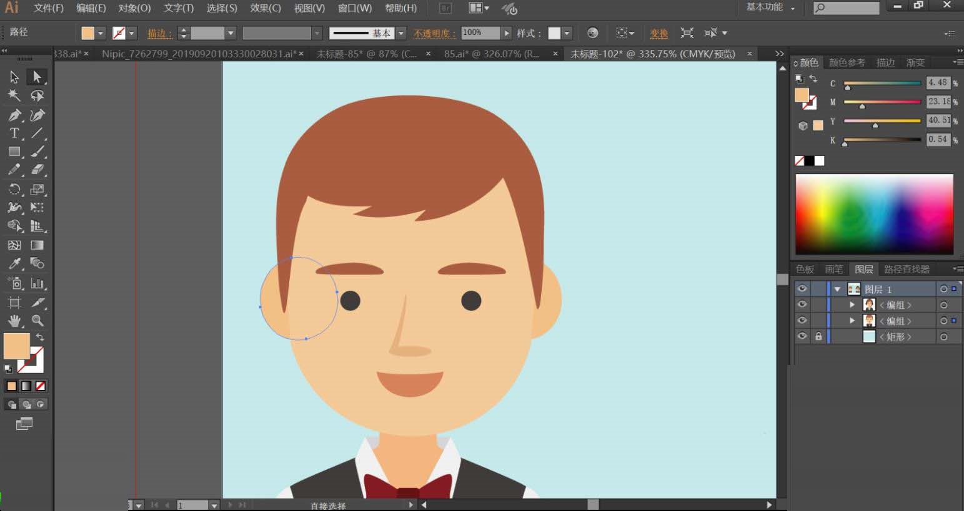Image resolution: width=964 pixels, height=511 pixels.
Task: Click the color spectrum picker
Action: point(874,213)
